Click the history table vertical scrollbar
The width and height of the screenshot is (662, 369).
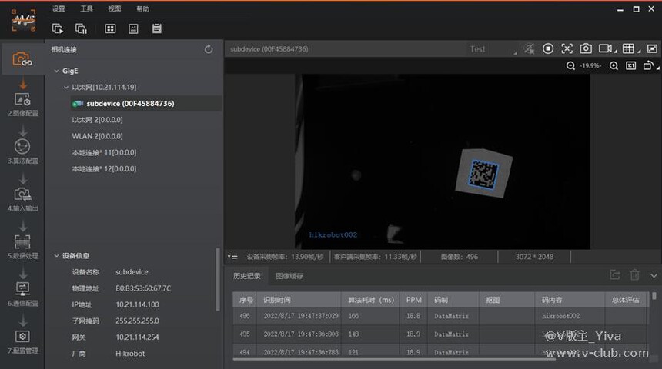(x=654, y=296)
